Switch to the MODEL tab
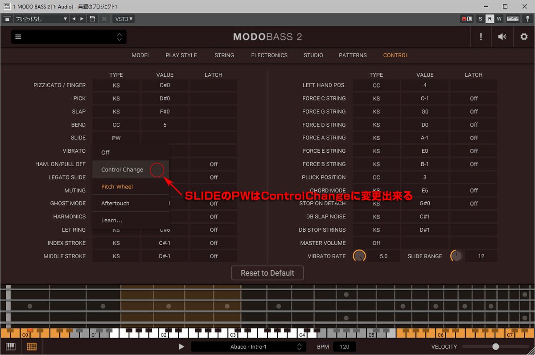This screenshot has width=535, height=355. (x=141, y=55)
